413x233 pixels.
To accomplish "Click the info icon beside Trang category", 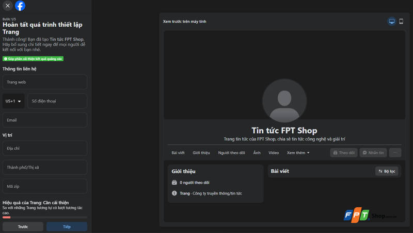I will (x=174, y=193).
